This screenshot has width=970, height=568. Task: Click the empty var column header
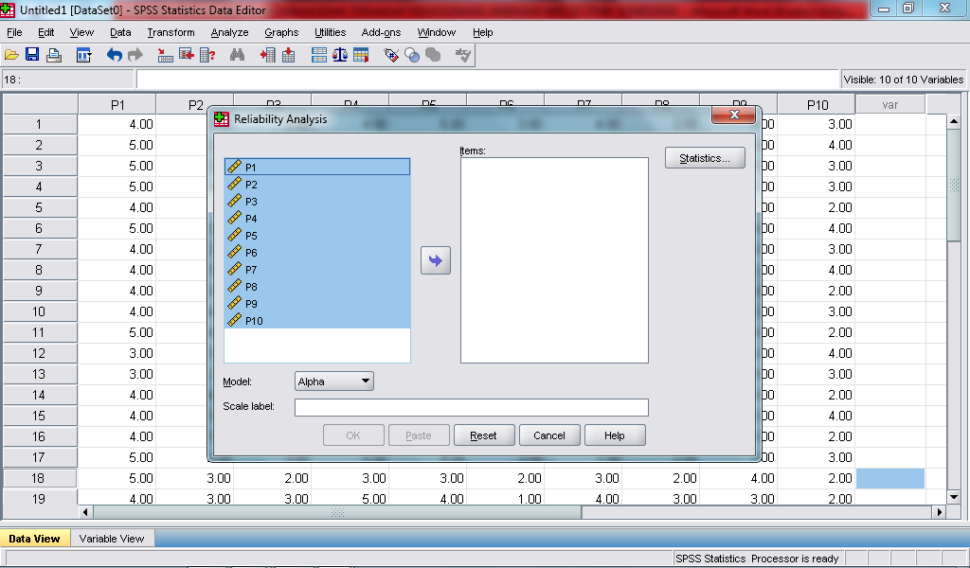(890, 105)
